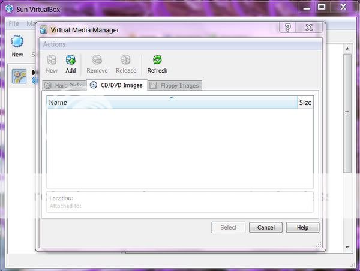The image size is (360, 271).
Task: Click the dialog resize grip corner
Action: coord(319,245)
